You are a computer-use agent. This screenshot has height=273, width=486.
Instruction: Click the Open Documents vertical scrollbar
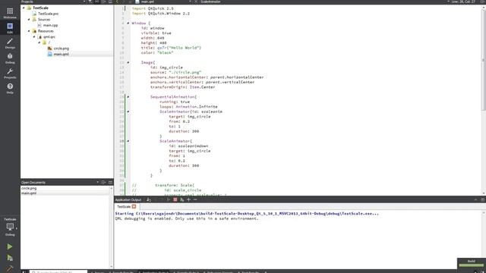(x=112, y=227)
